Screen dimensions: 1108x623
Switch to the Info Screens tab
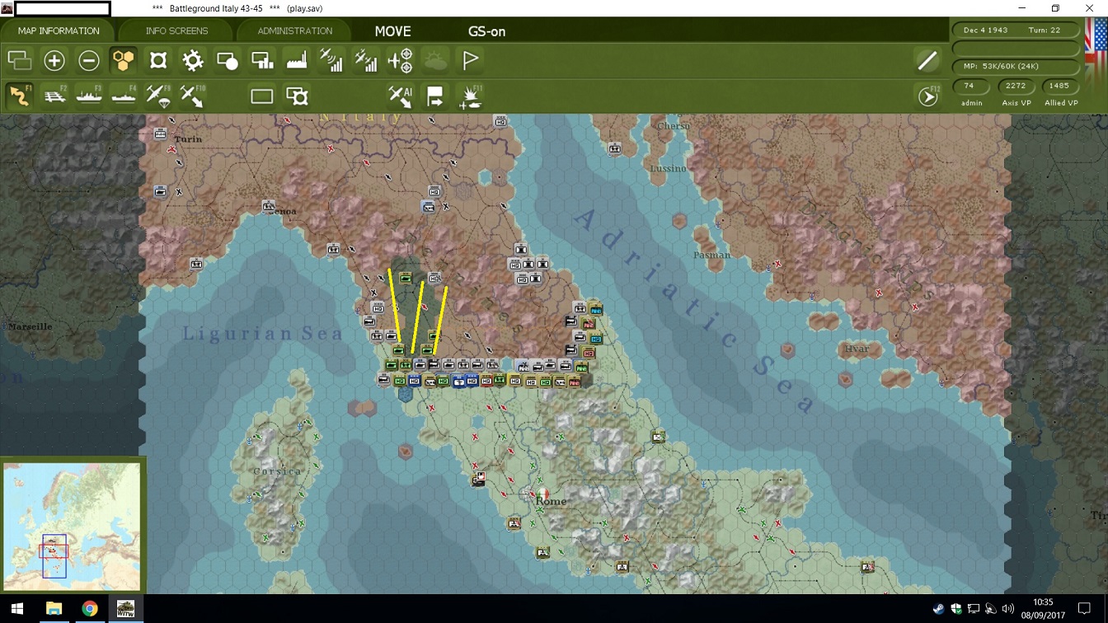176,30
